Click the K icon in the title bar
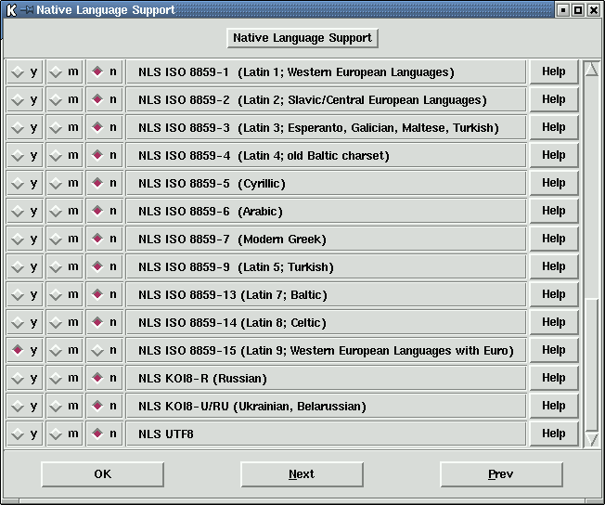The width and height of the screenshot is (605, 505). [x=10, y=9]
